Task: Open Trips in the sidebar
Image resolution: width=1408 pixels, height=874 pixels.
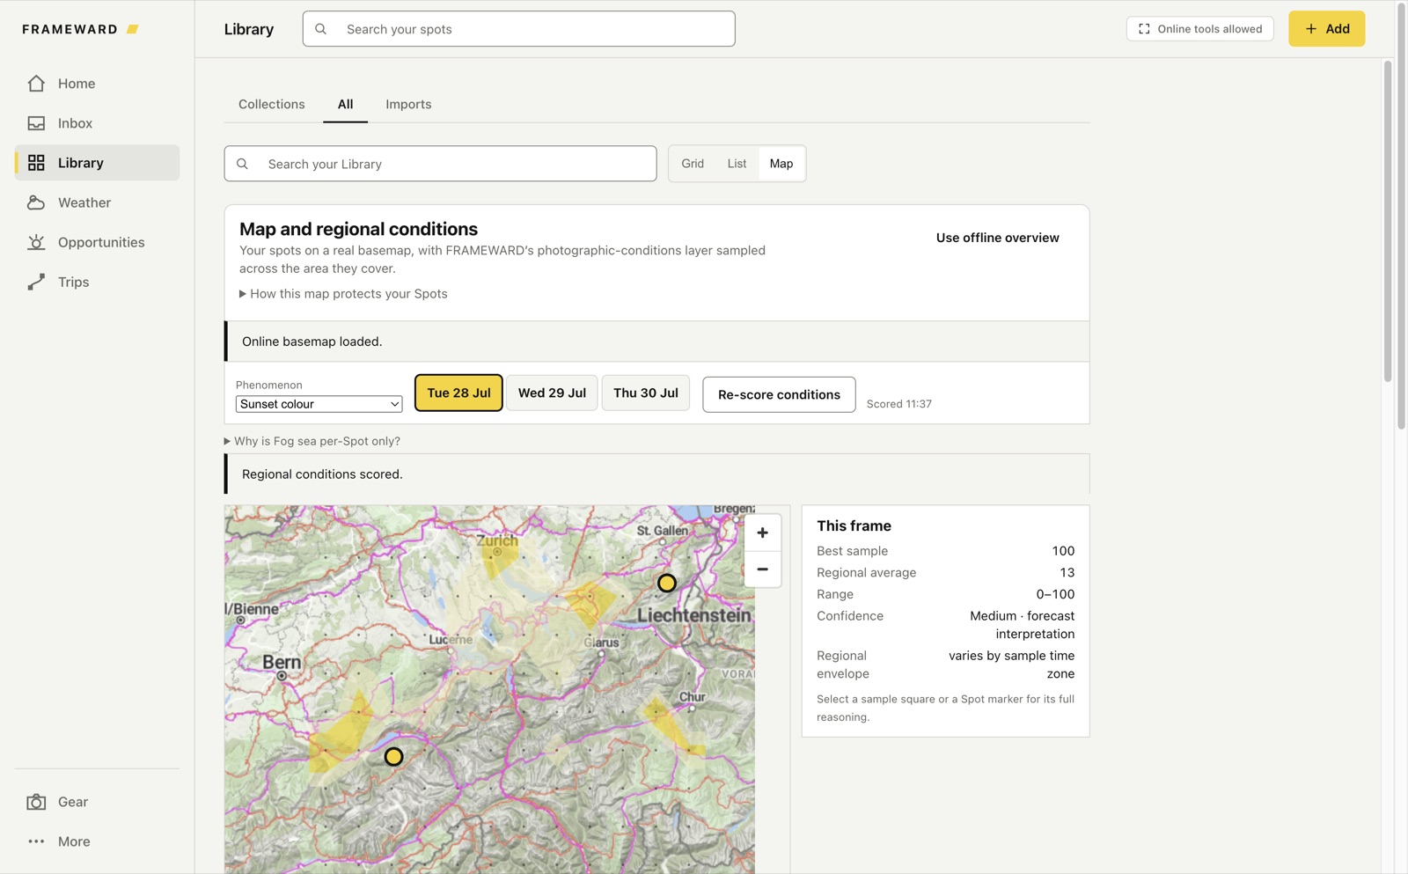Action: [x=97, y=282]
